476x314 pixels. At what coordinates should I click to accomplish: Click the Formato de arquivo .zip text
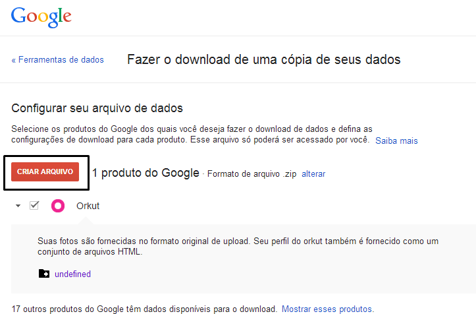click(251, 173)
